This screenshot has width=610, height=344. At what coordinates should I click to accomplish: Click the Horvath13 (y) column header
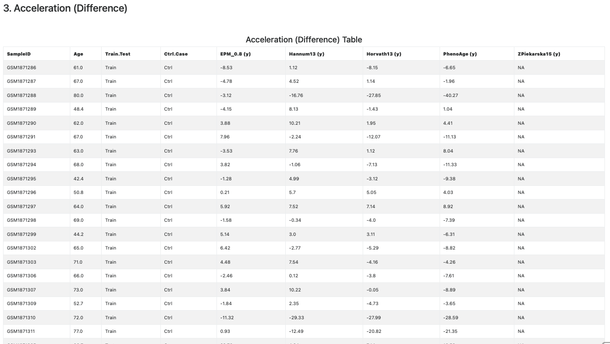tap(384, 54)
